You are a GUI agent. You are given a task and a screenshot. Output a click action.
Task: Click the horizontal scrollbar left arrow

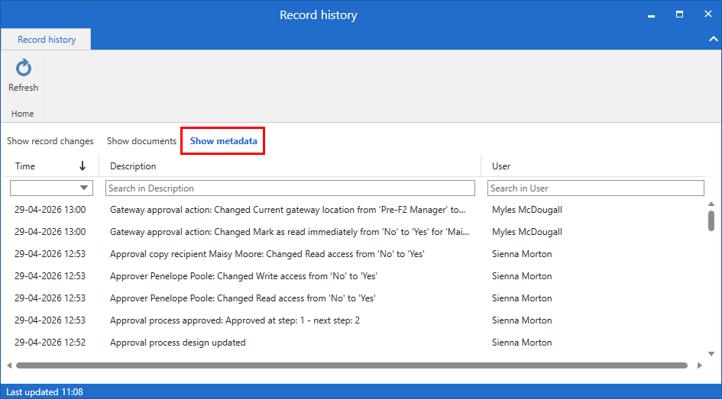pos(9,365)
